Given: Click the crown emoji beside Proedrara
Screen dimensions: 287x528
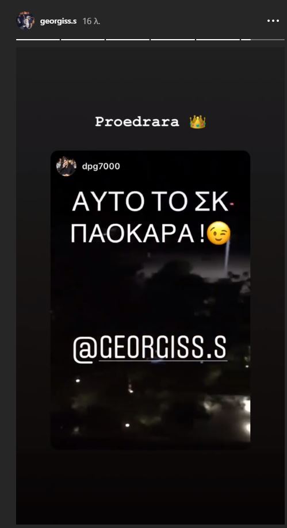Looking at the screenshot, I should pos(197,122).
